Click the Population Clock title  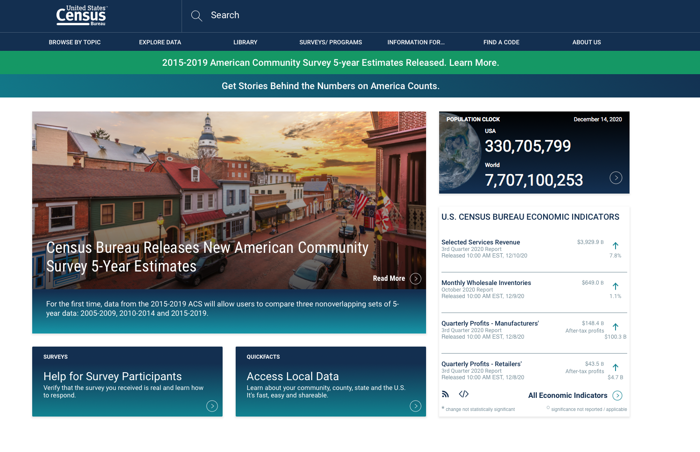click(x=473, y=119)
